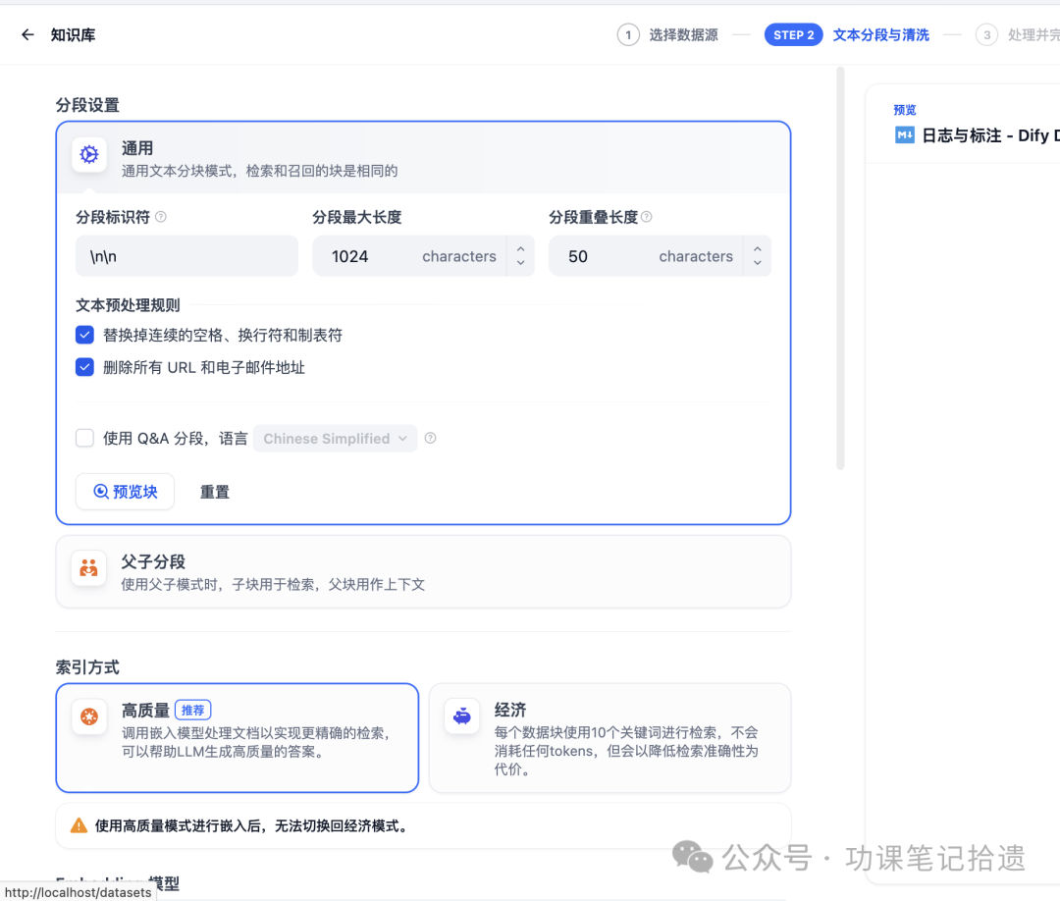Click the back arrow beside 知识库

pos(26,34)
